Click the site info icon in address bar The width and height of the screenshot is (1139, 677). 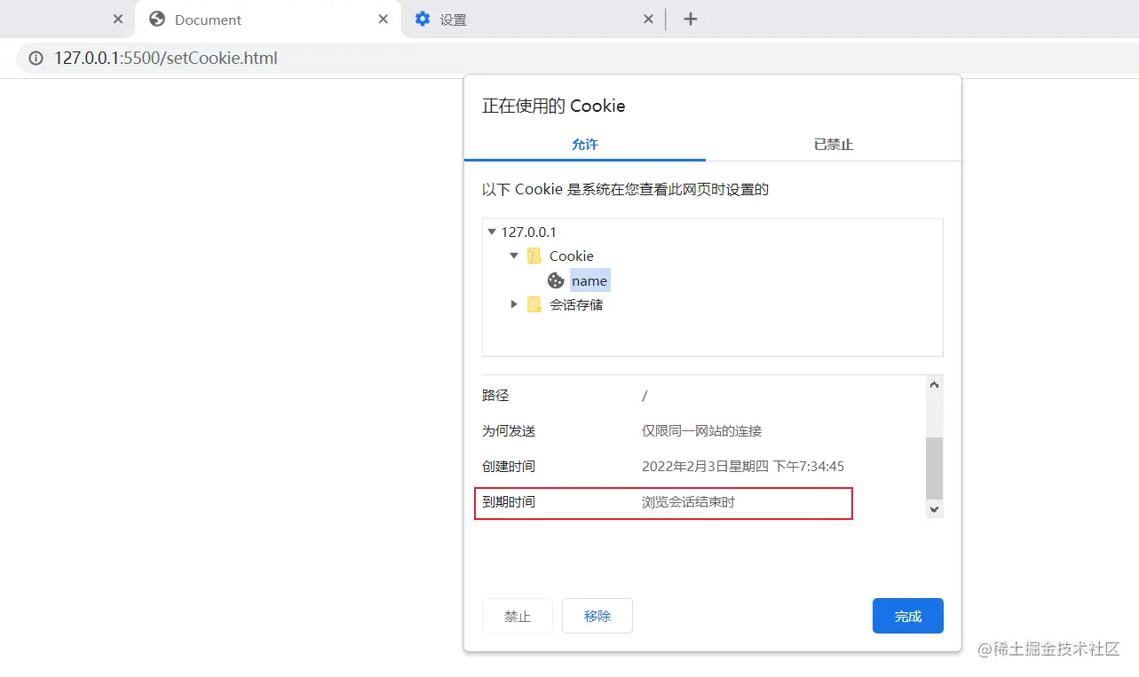tap(35, 57)
